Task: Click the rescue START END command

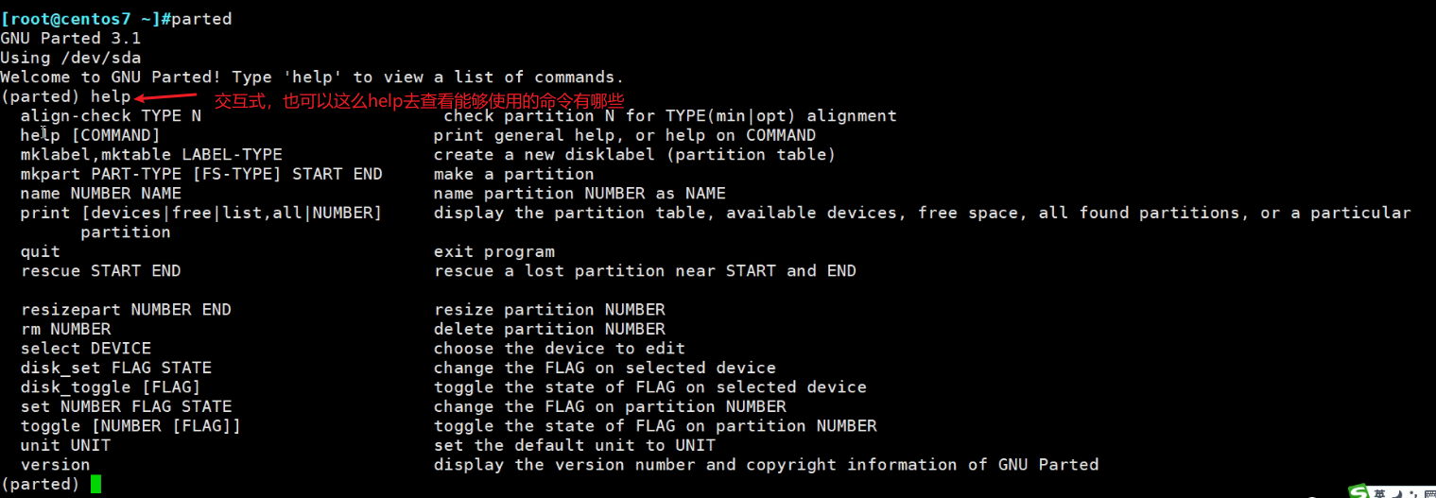Action: (100, 271)
